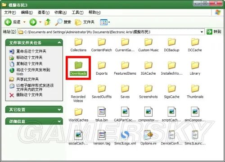This screenshot has width=225, height=162.
Task: Select the Sims3Logs.xml file
Action: coord(125,138)
